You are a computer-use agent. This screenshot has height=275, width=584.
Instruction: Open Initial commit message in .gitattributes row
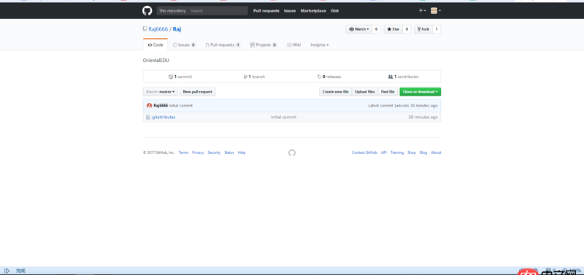tap(283, 117)
